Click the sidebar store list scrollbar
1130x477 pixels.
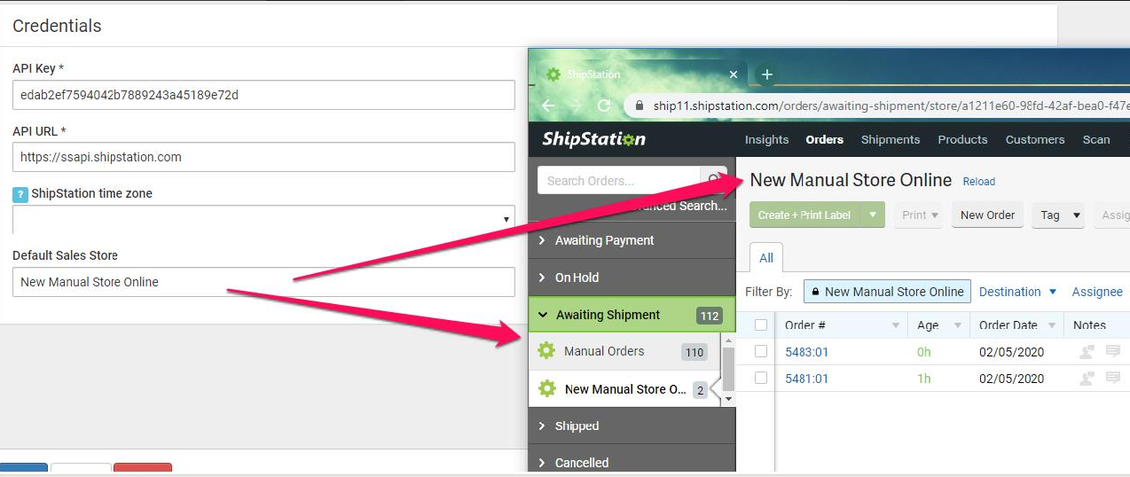pos(729,370)
